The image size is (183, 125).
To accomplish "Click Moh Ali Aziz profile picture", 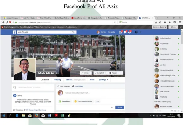I will tap(25, 69).
